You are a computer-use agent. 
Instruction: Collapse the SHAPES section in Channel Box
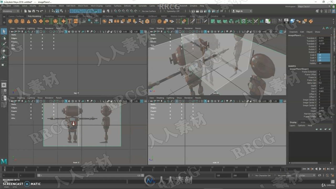click(x=292, y=66)
